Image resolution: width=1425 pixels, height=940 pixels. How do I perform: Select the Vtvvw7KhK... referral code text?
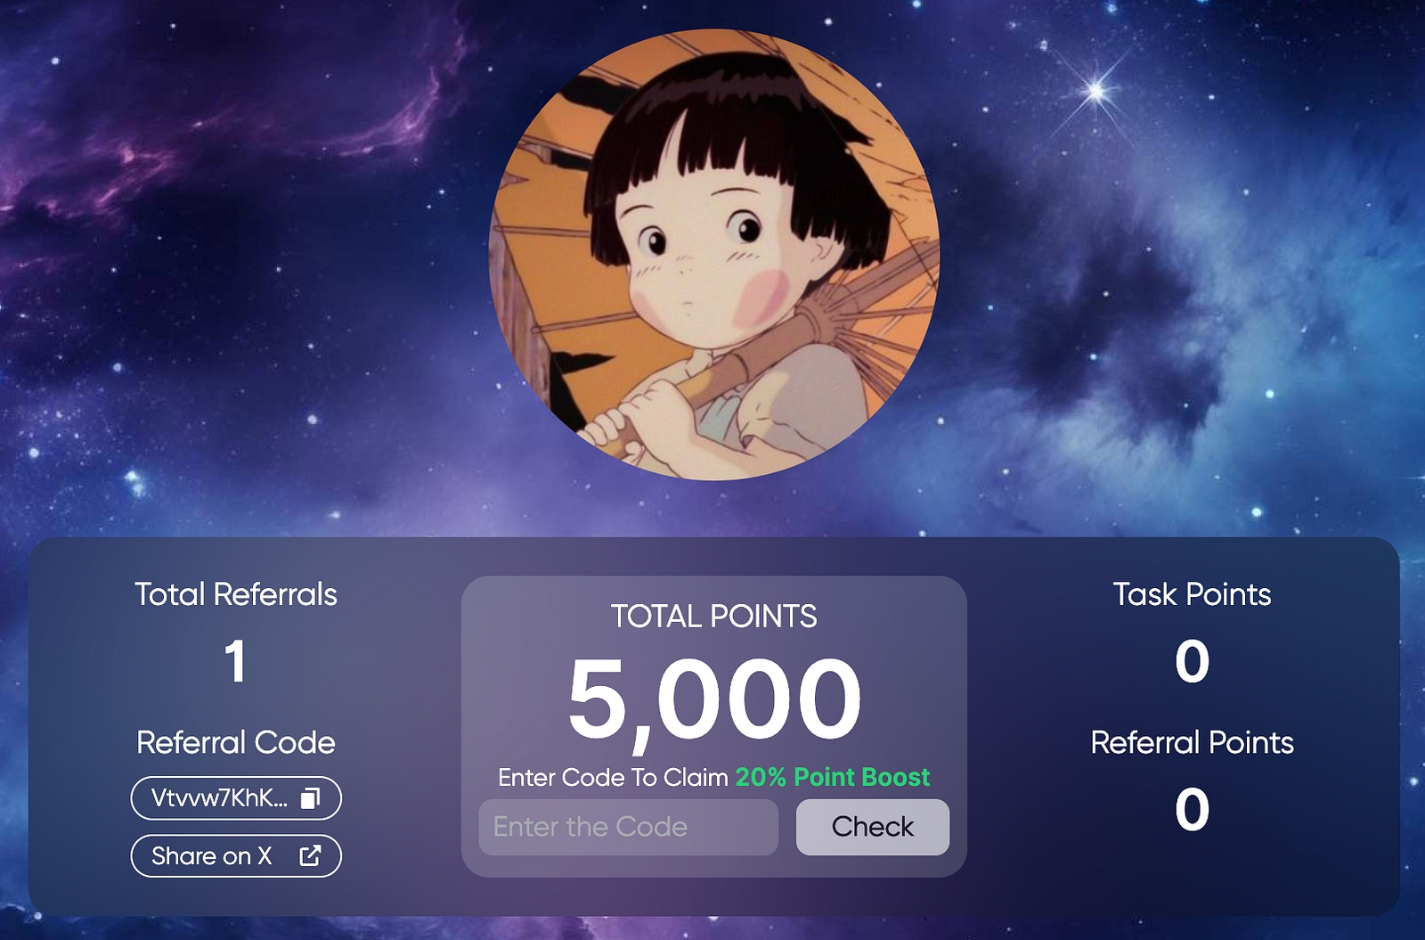(219, 798)
